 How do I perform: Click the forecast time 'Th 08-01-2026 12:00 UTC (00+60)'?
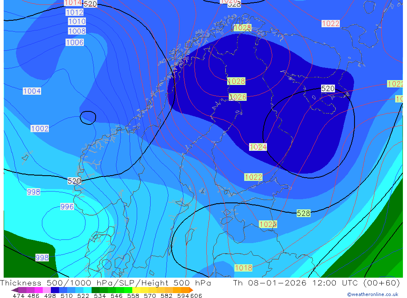316,283
